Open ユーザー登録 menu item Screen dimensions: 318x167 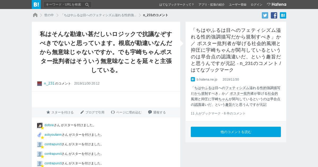tap(238, 5)
